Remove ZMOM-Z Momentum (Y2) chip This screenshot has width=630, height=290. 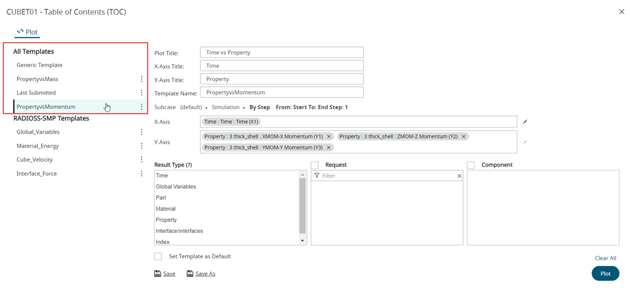(x=464, y=136)
